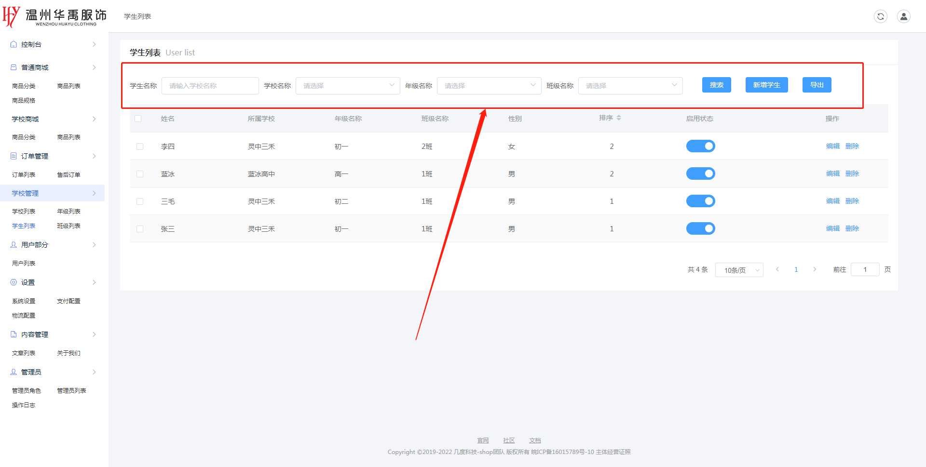This screenshot has width=926, height=467.
Task: Go to 订单列表 in the sidebar
Action: point(24,175)
